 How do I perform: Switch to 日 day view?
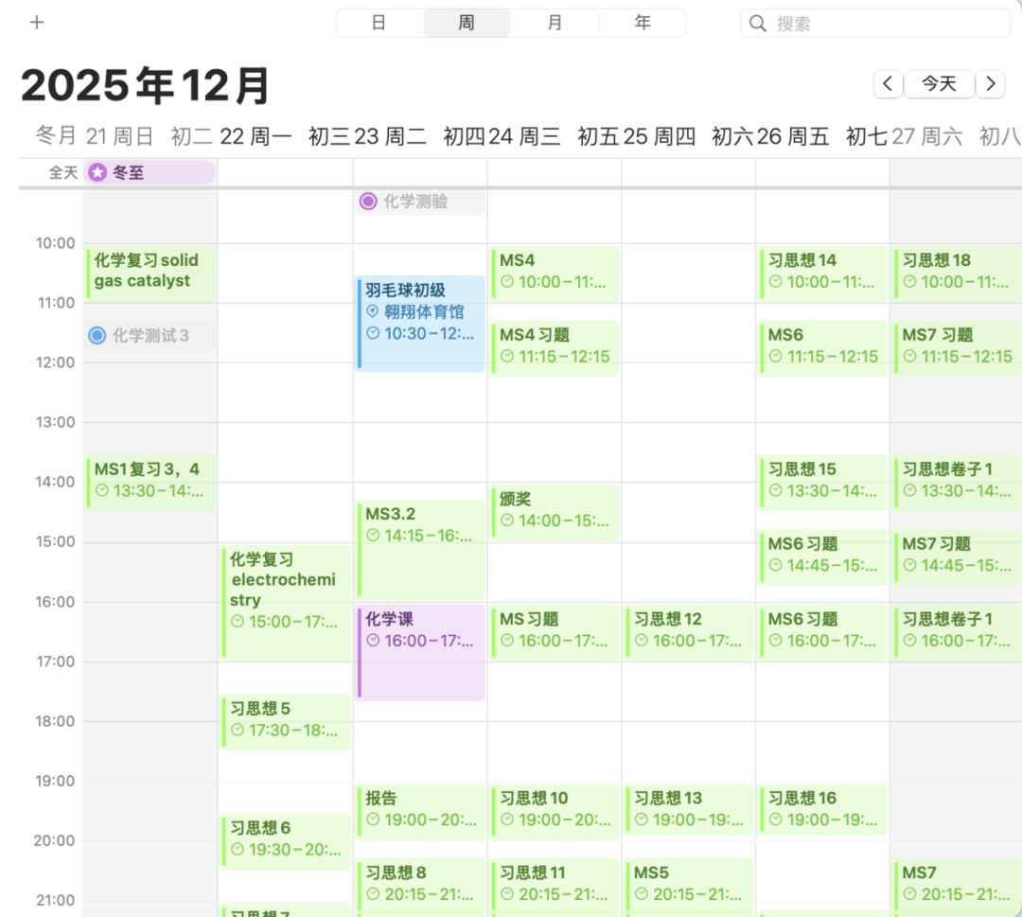[379, 23]
